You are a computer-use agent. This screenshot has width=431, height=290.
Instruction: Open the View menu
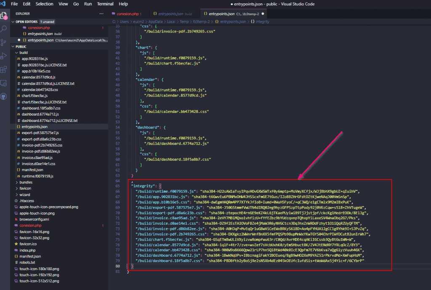pyautogui.click(x=63, y=4)
